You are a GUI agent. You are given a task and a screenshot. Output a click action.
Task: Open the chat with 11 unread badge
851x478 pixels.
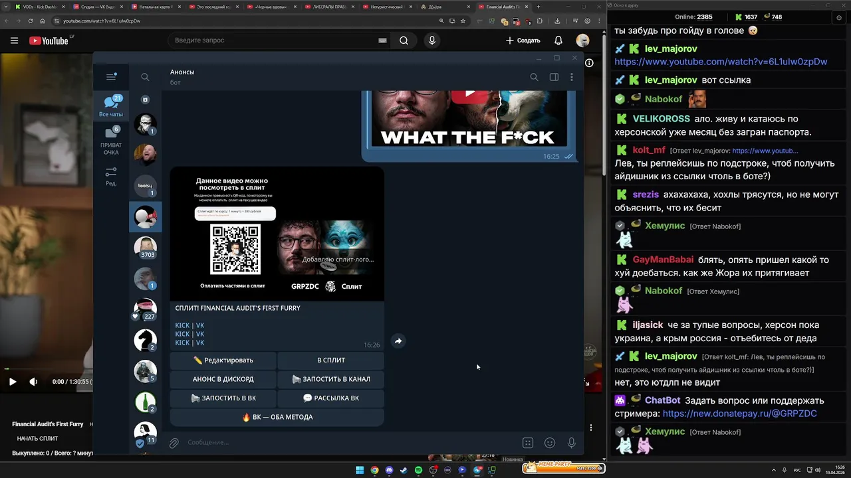tap(145, 434)
